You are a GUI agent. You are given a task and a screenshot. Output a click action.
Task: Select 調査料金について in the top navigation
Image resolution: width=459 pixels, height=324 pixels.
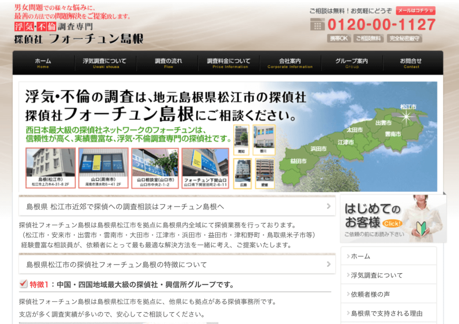[x=230, y=63]
